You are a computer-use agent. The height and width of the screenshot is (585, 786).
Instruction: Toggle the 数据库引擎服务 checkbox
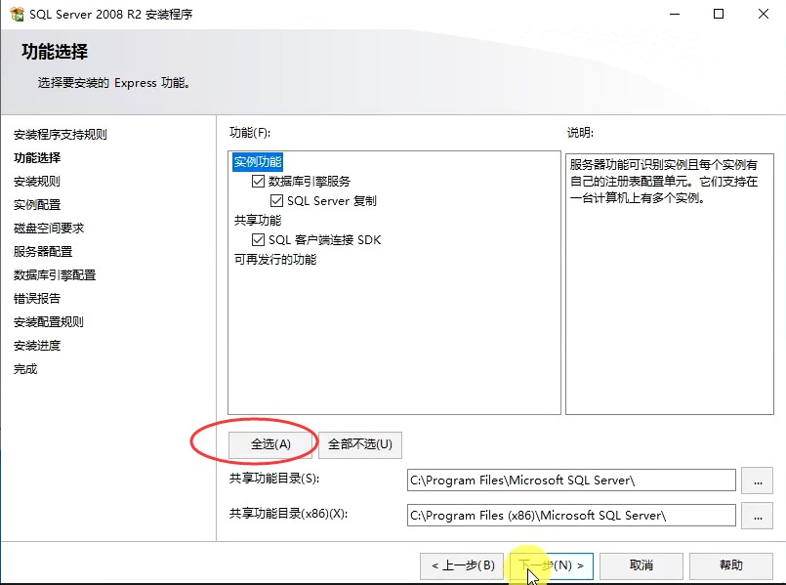[x=258, y=181]
